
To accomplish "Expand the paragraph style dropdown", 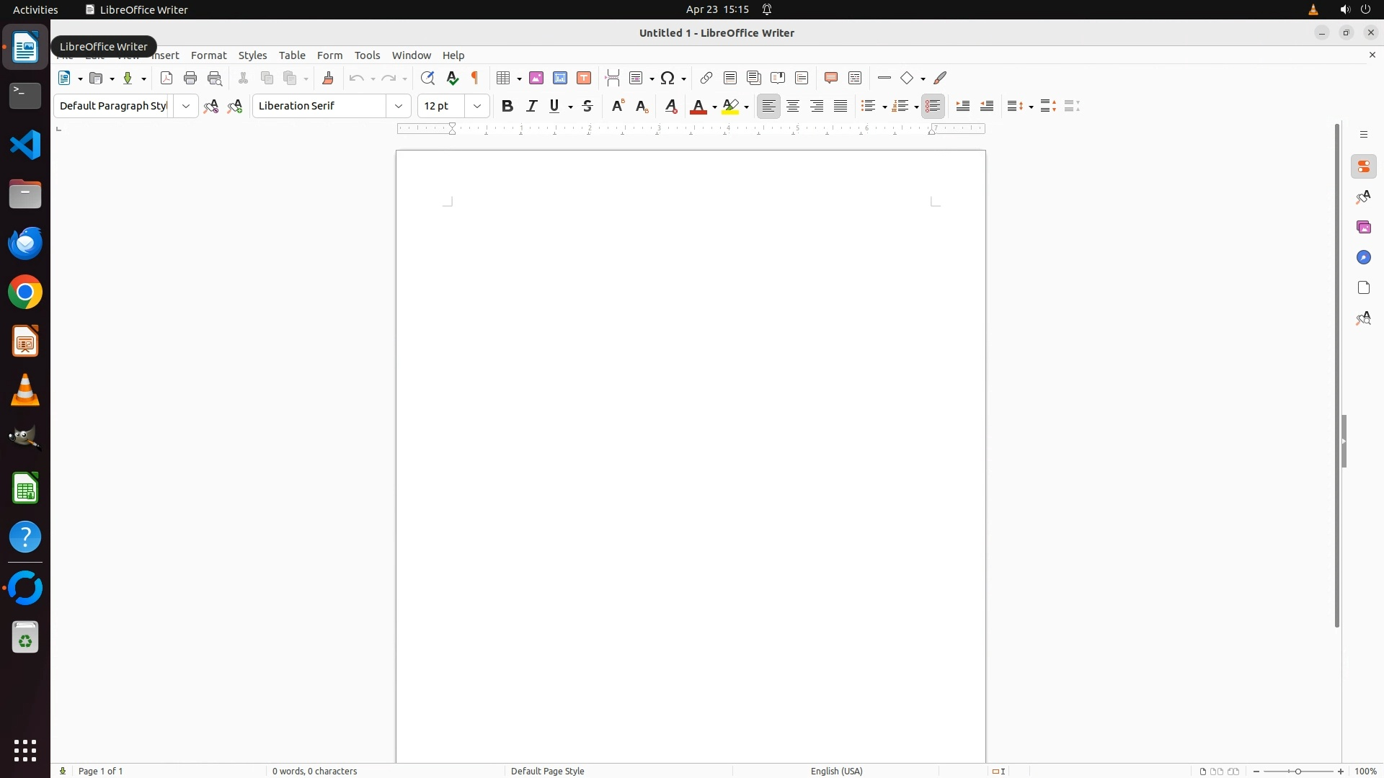I will tap(186, 107).
